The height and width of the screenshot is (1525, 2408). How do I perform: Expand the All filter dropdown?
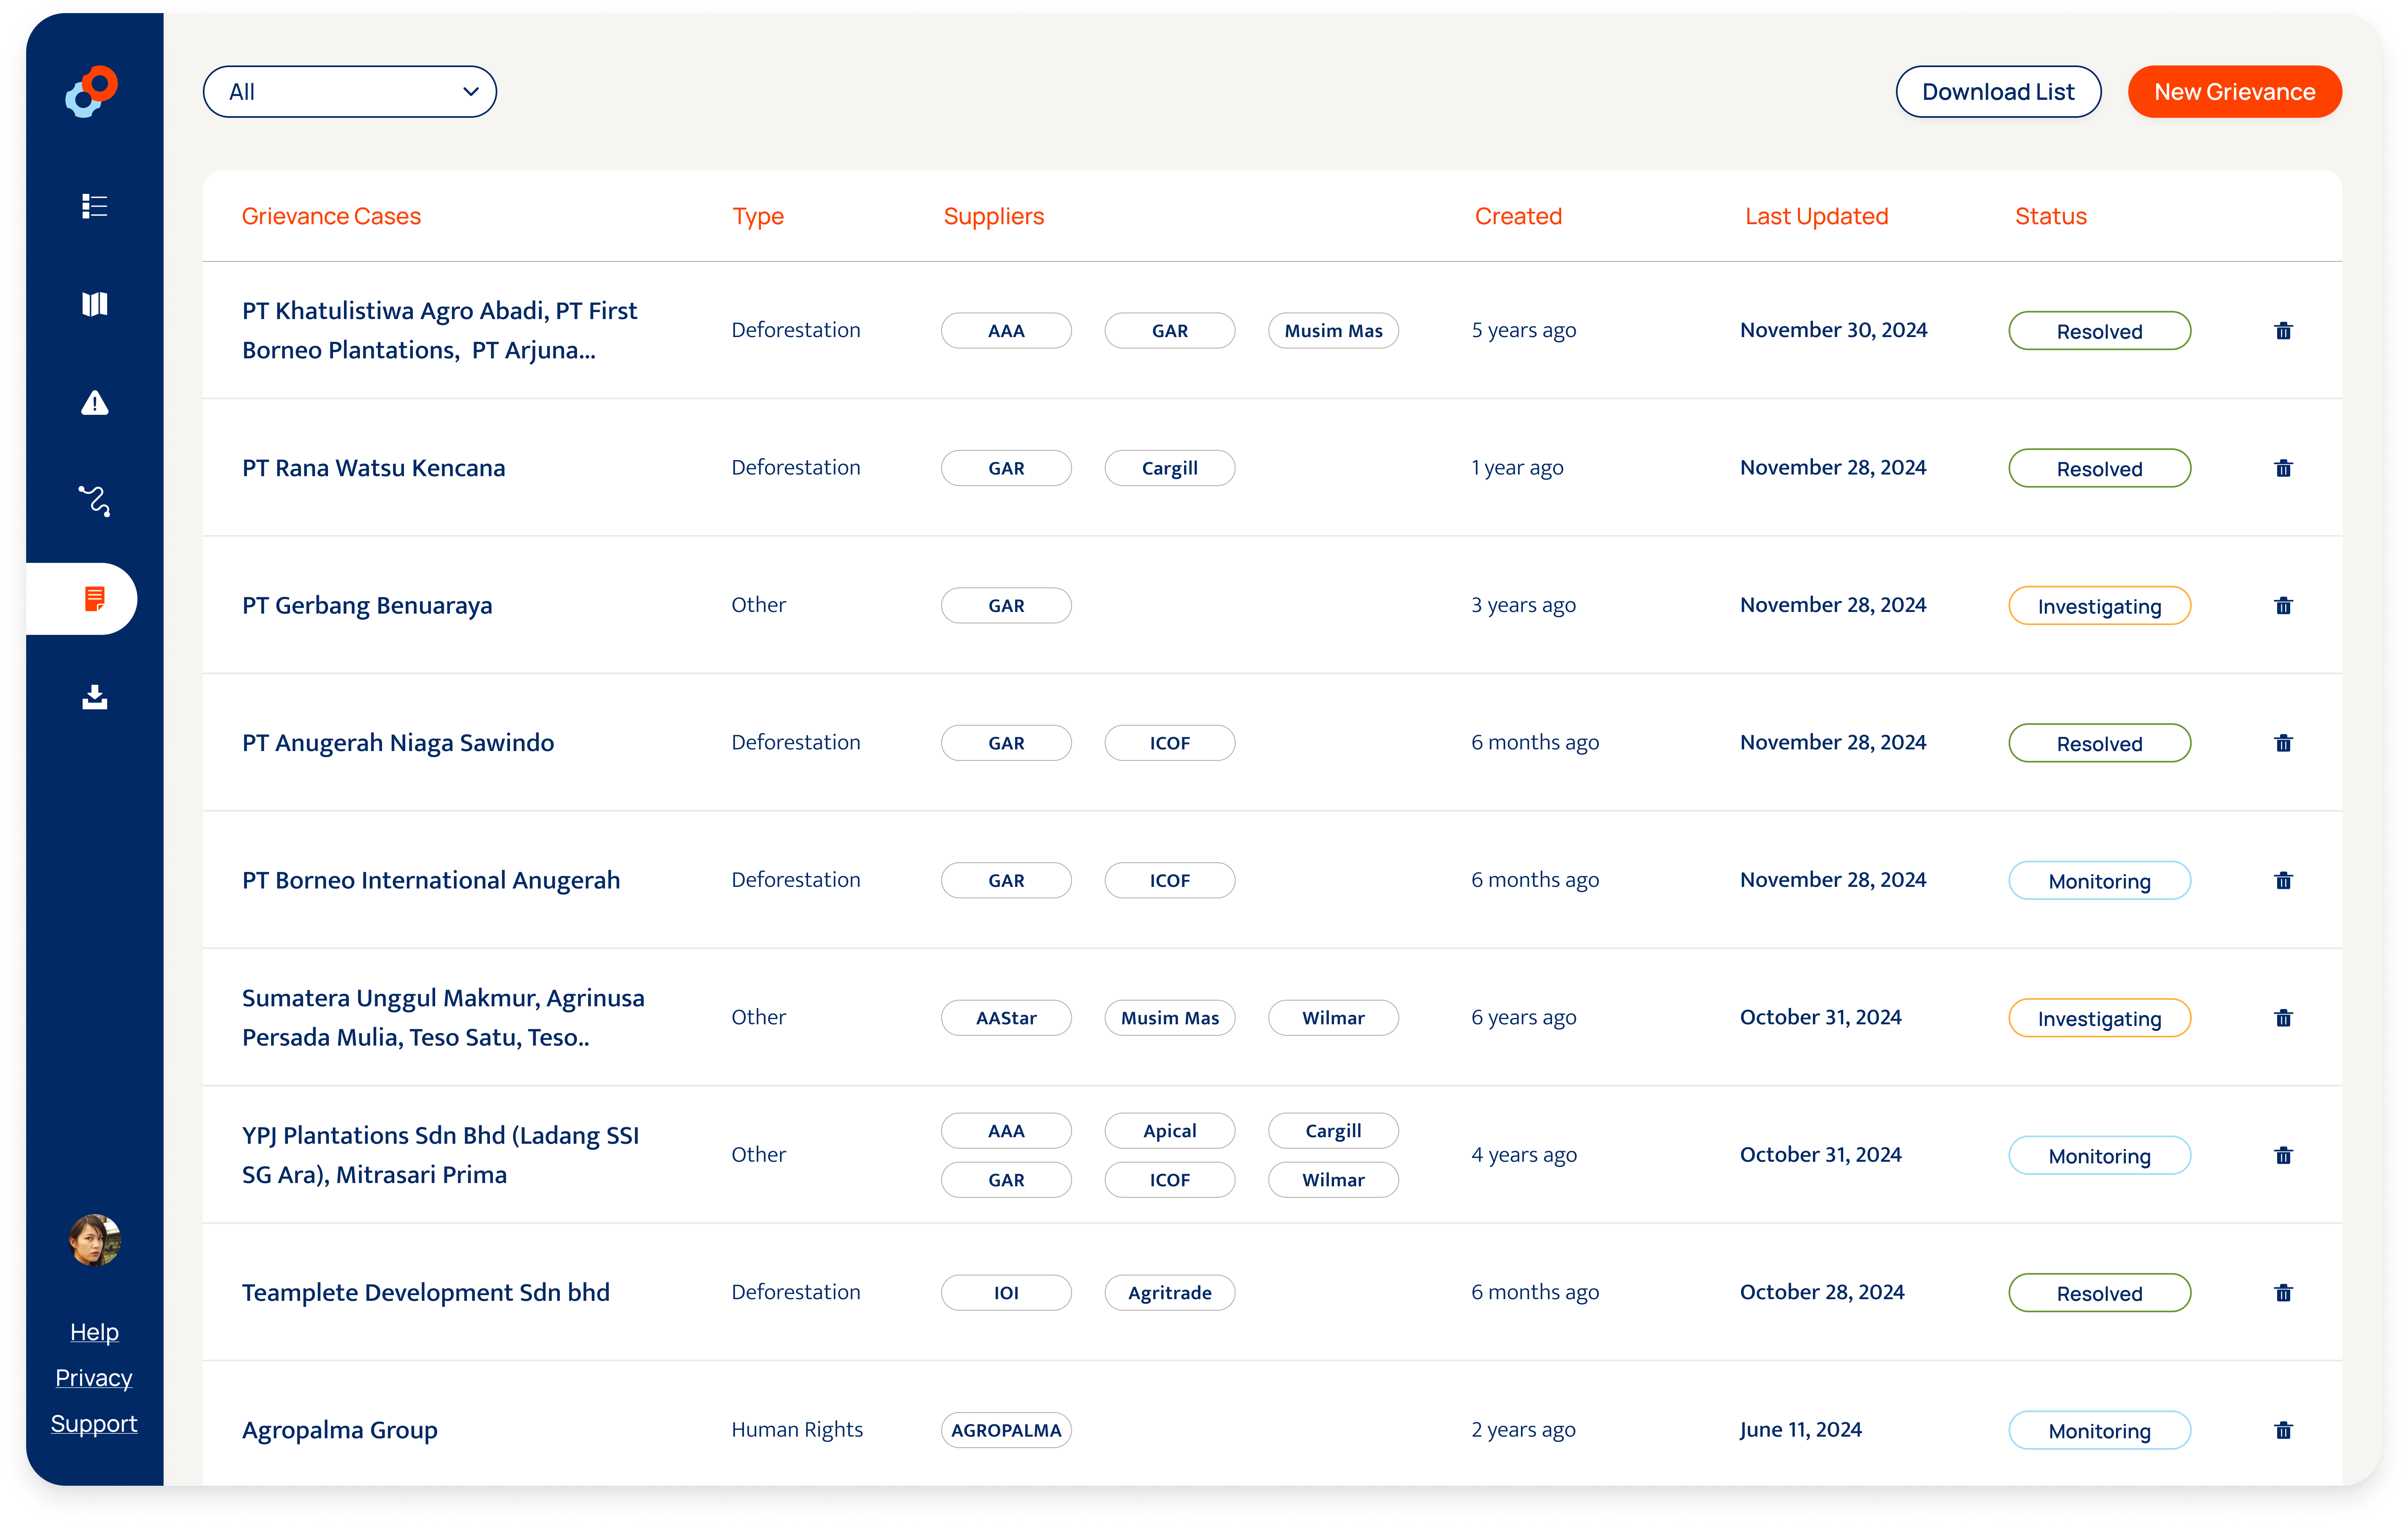[x=349, y=92]
